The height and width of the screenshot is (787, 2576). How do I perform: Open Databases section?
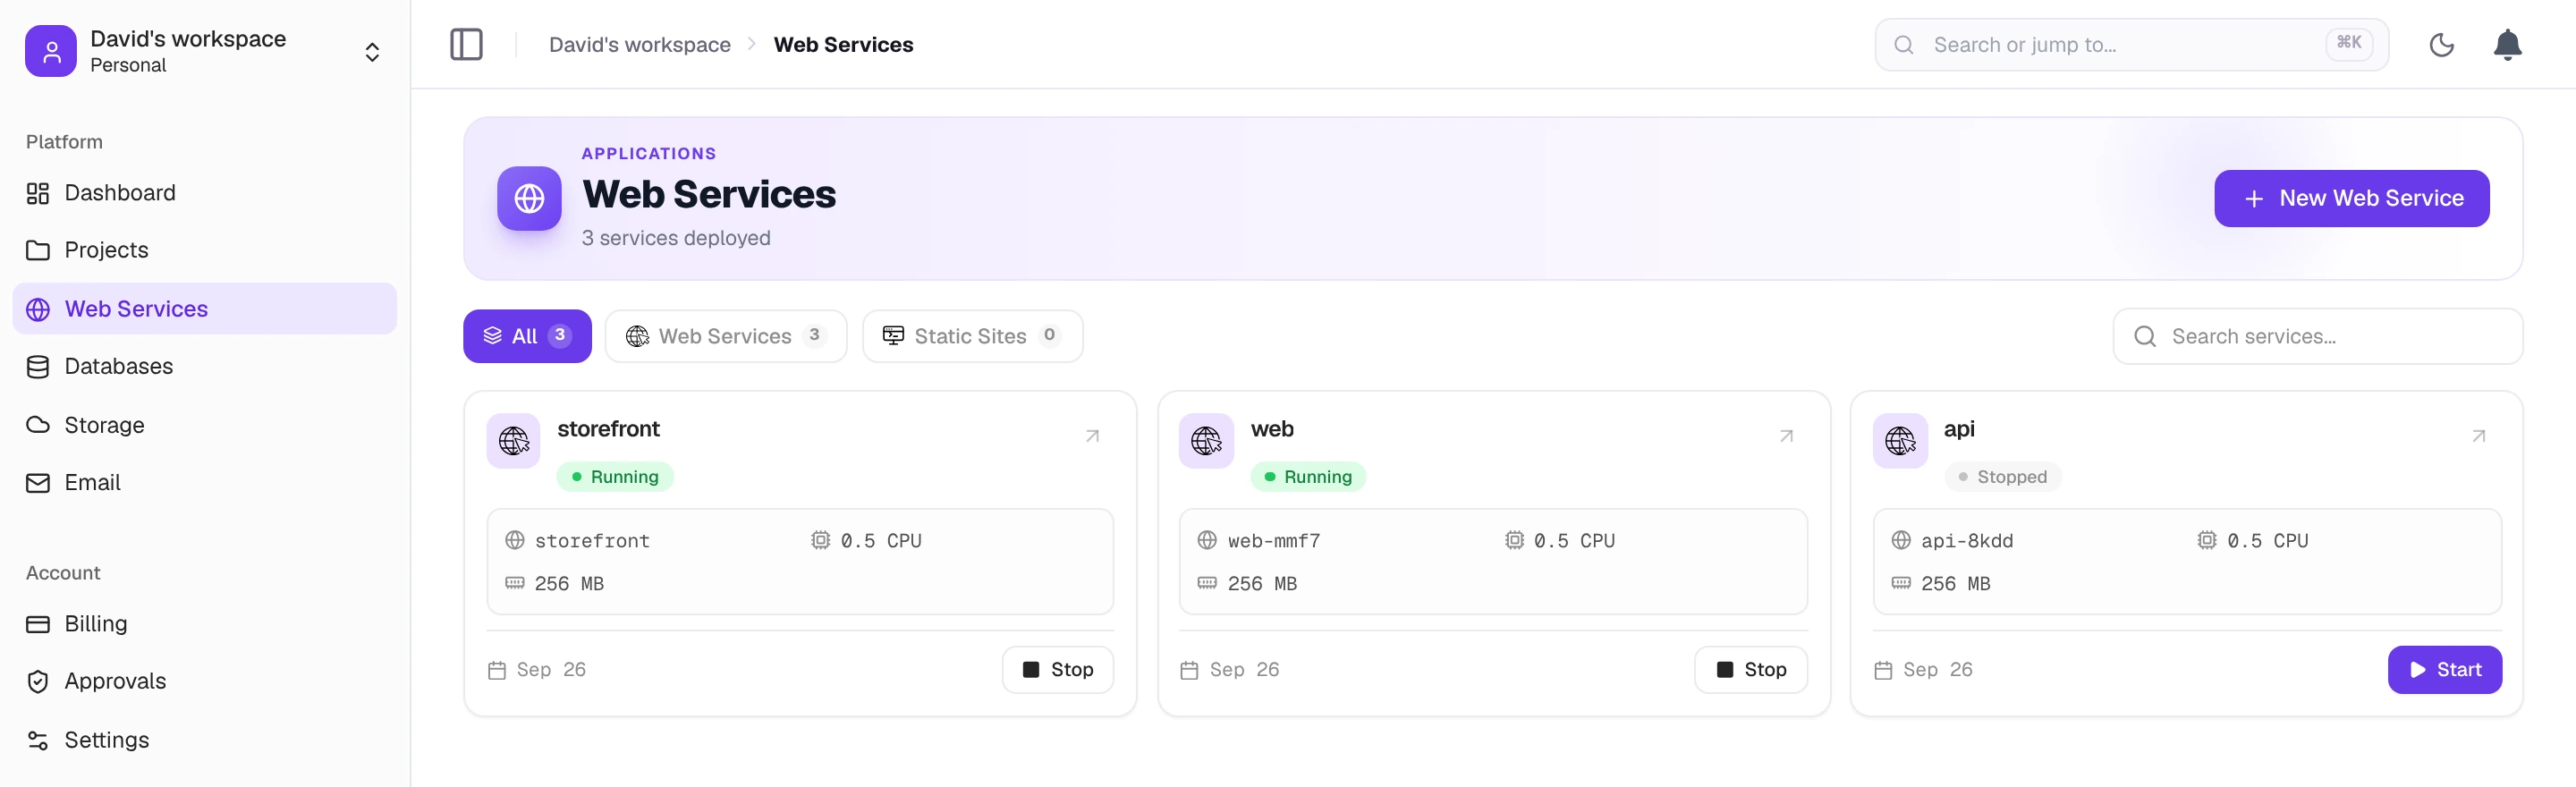point(204,367)
